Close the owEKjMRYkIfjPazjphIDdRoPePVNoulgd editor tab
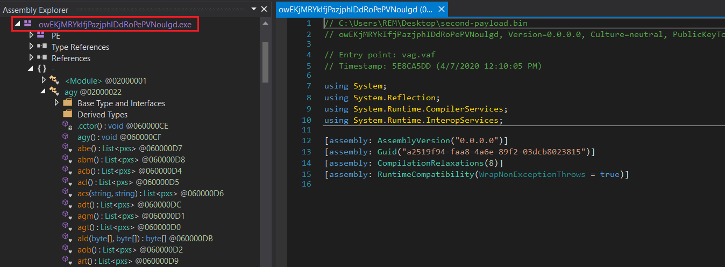This screenshot has height=267, width=725. point(441,9)
